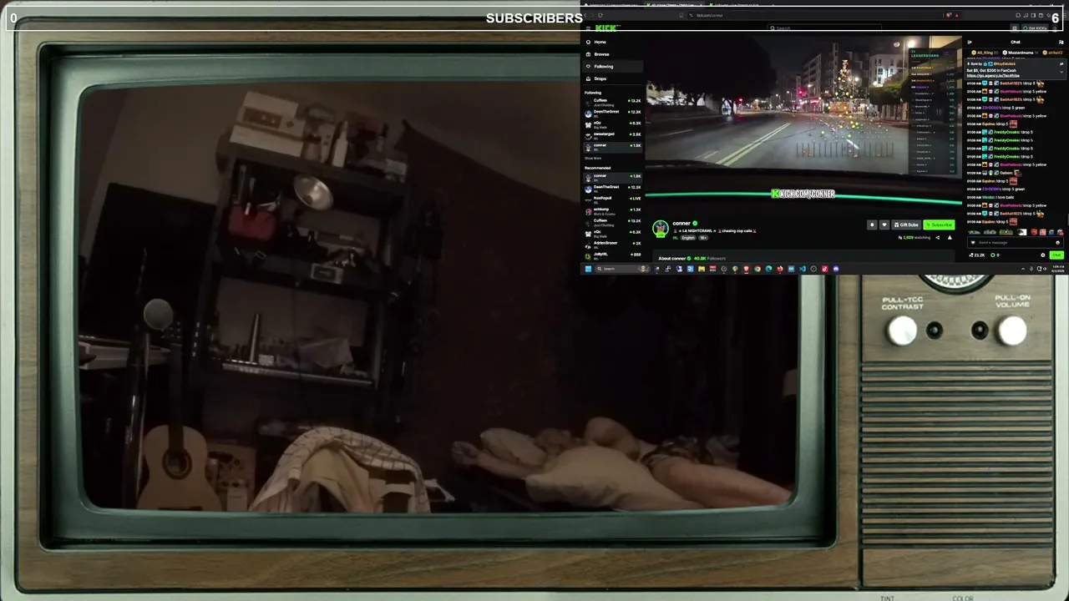Open Google Chrome from the taskbar
Image resolution: width=1069 pixels, height=601 pixels.
(757, 269)
